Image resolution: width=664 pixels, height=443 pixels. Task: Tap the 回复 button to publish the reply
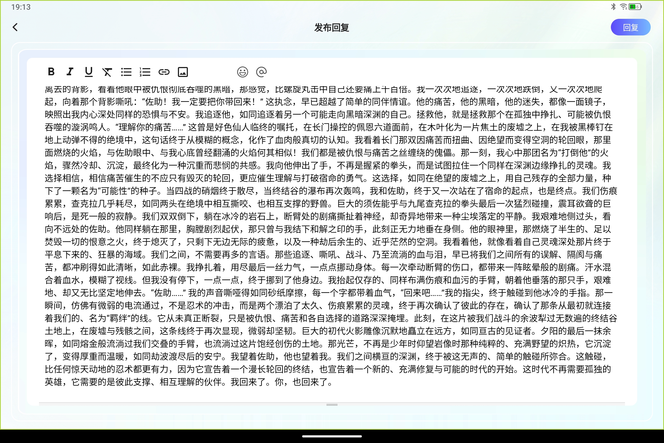(x=631, y=27)
